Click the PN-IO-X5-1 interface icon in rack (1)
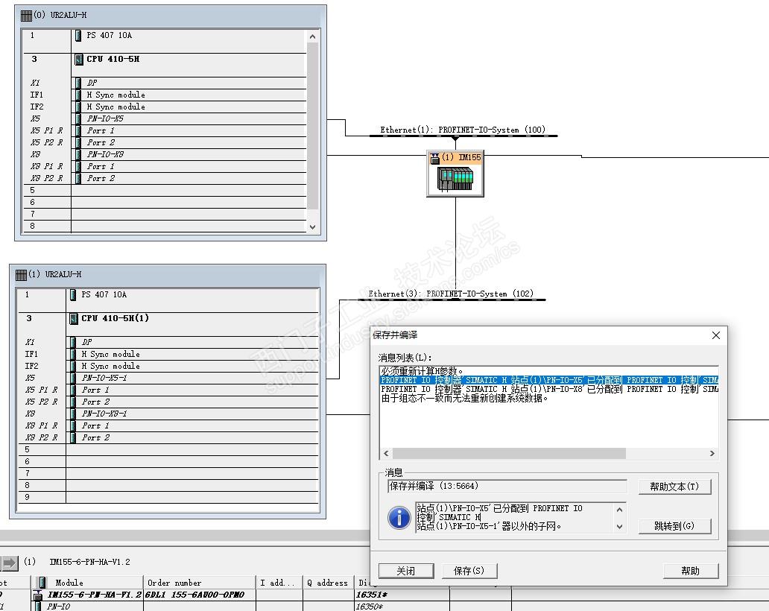 coord(72,378)
